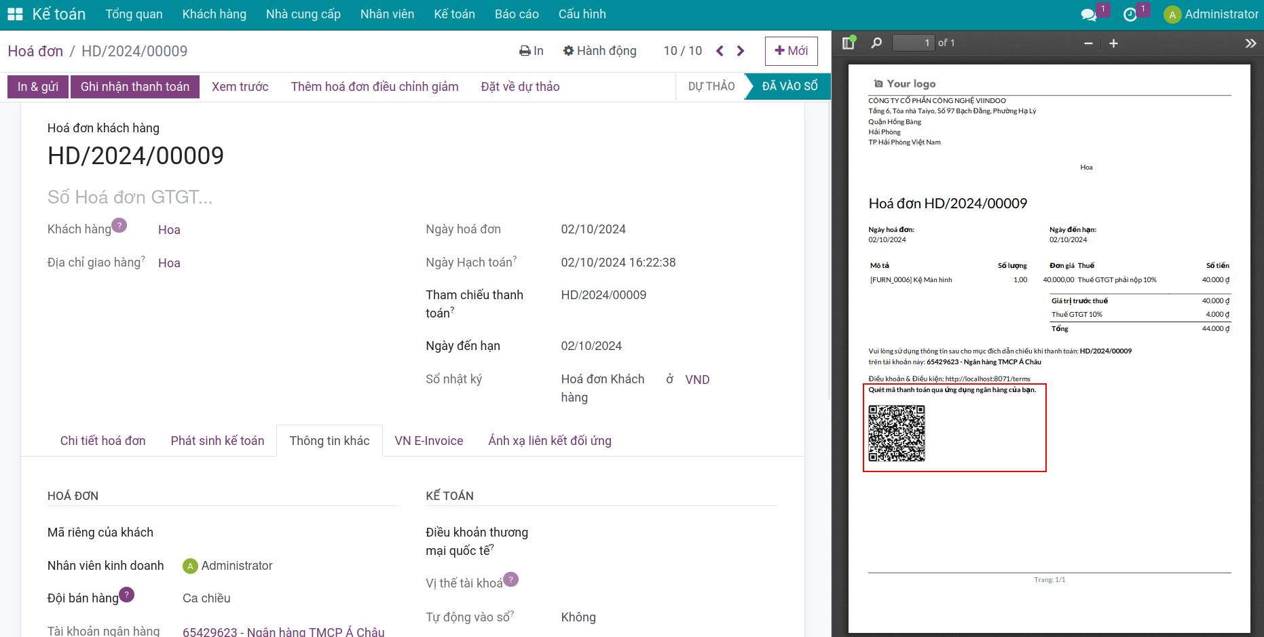This screenshot has height=637, width=1264.
Task: Create new record with Mới button
Action: point(792,51)
